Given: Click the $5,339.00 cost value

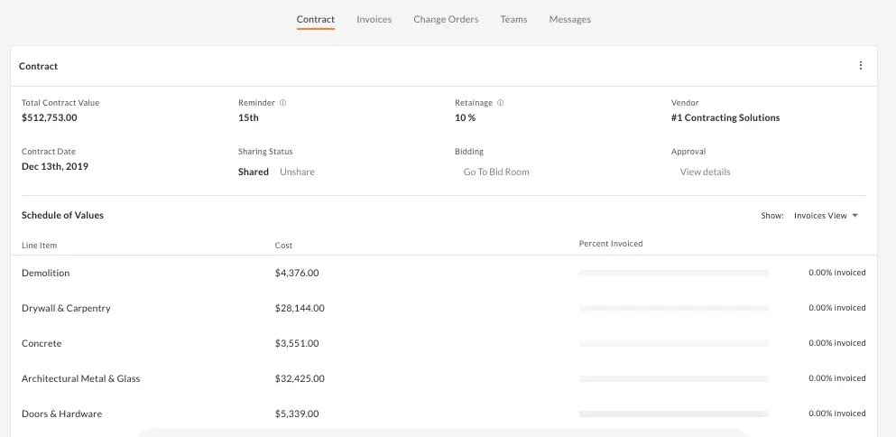Looking at the screenshot, I should [x=297, y=414].
